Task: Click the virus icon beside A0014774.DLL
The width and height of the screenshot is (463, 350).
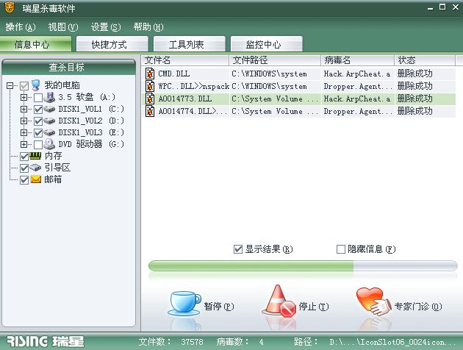Action: [x=150, y=111]
